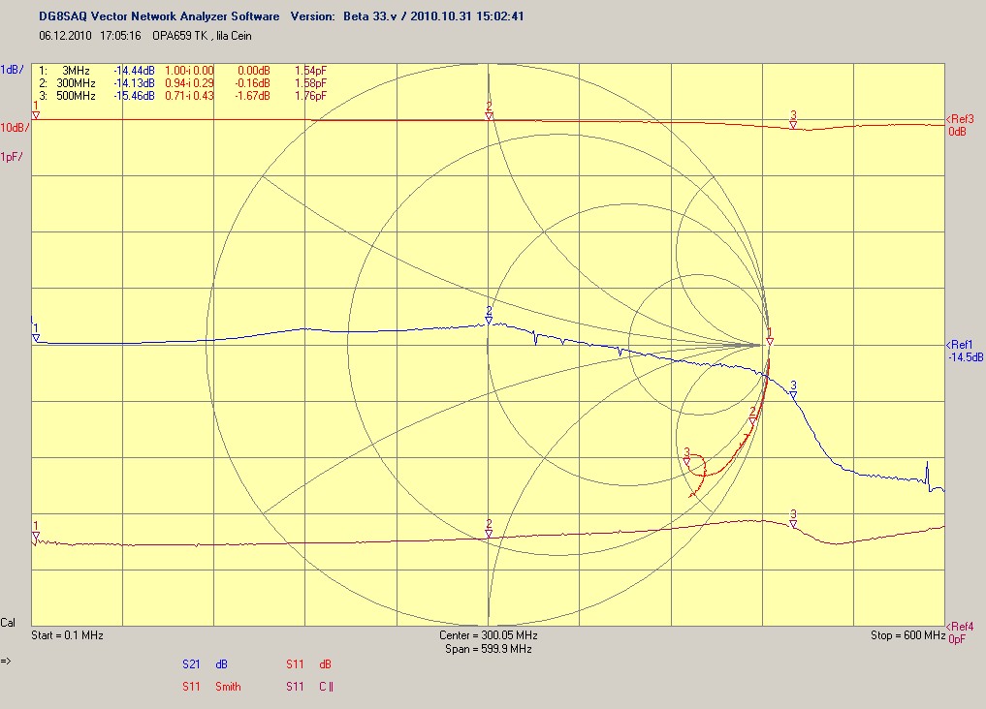Click the Ref1 -14.5dB reference indicator
This screenshot has width=986, height=709.
(x=965, y=351)
